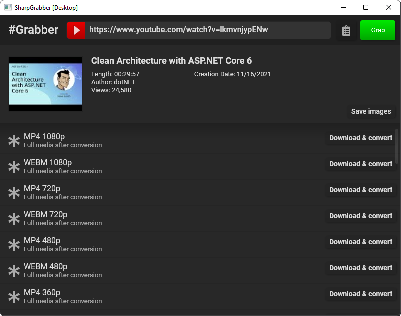The height and width of the screenshot is (316, 401).
Task: Click the spinner icon beside WEBM 480p
Action: click(x=14, y=270)
